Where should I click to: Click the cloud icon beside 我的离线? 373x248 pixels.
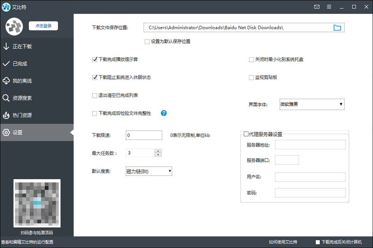tap(6, 80)
